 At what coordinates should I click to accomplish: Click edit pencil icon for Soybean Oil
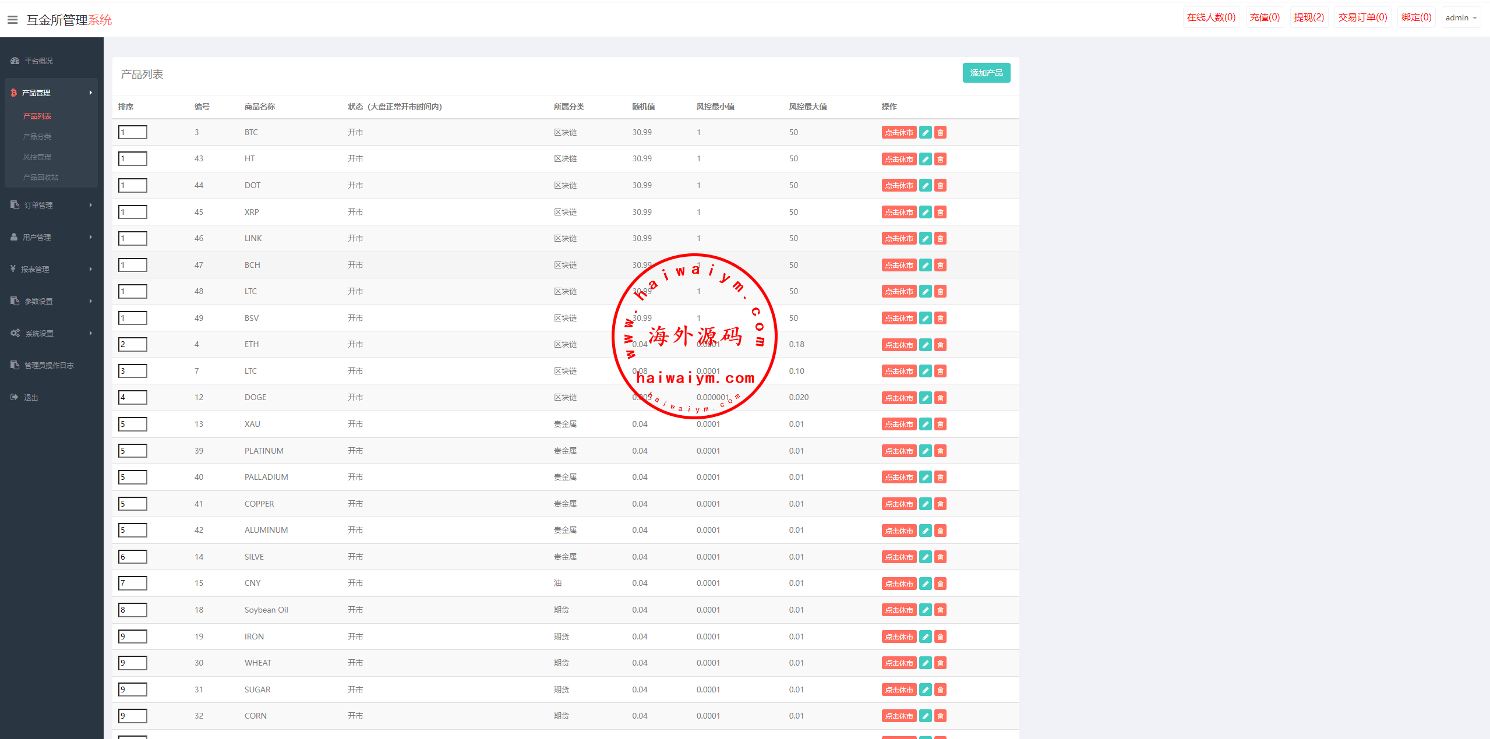(x=925, y=610)
